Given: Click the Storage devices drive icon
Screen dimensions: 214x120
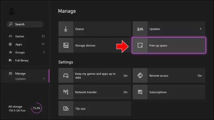Looking at the screenshot, I should point(66,45).
